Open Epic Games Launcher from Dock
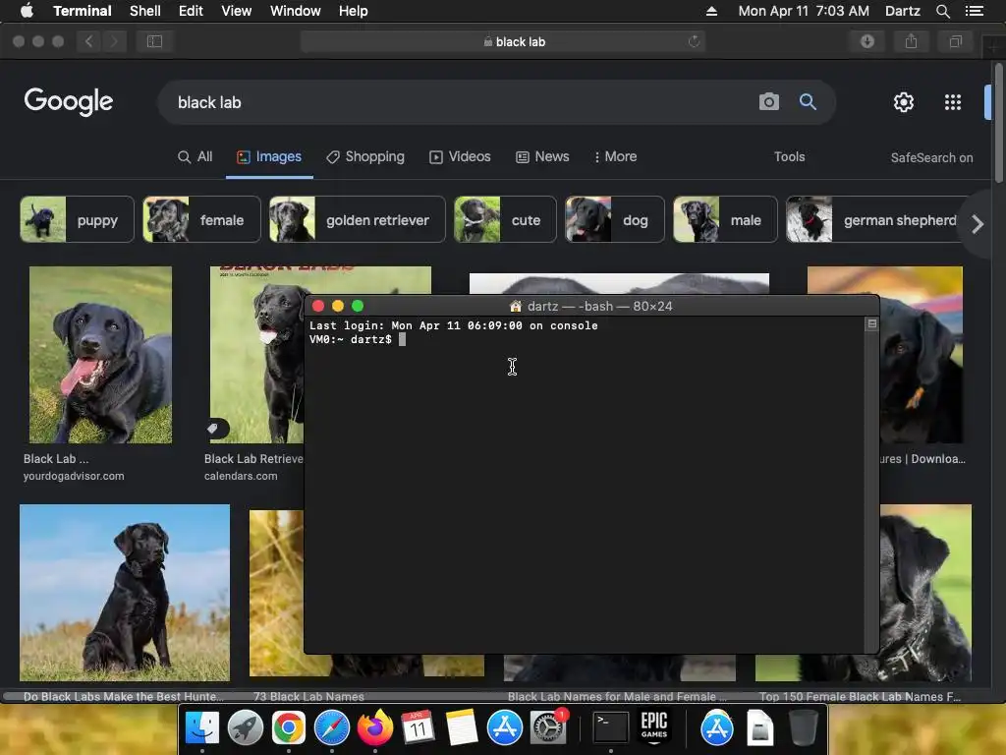 coord(653,727)
